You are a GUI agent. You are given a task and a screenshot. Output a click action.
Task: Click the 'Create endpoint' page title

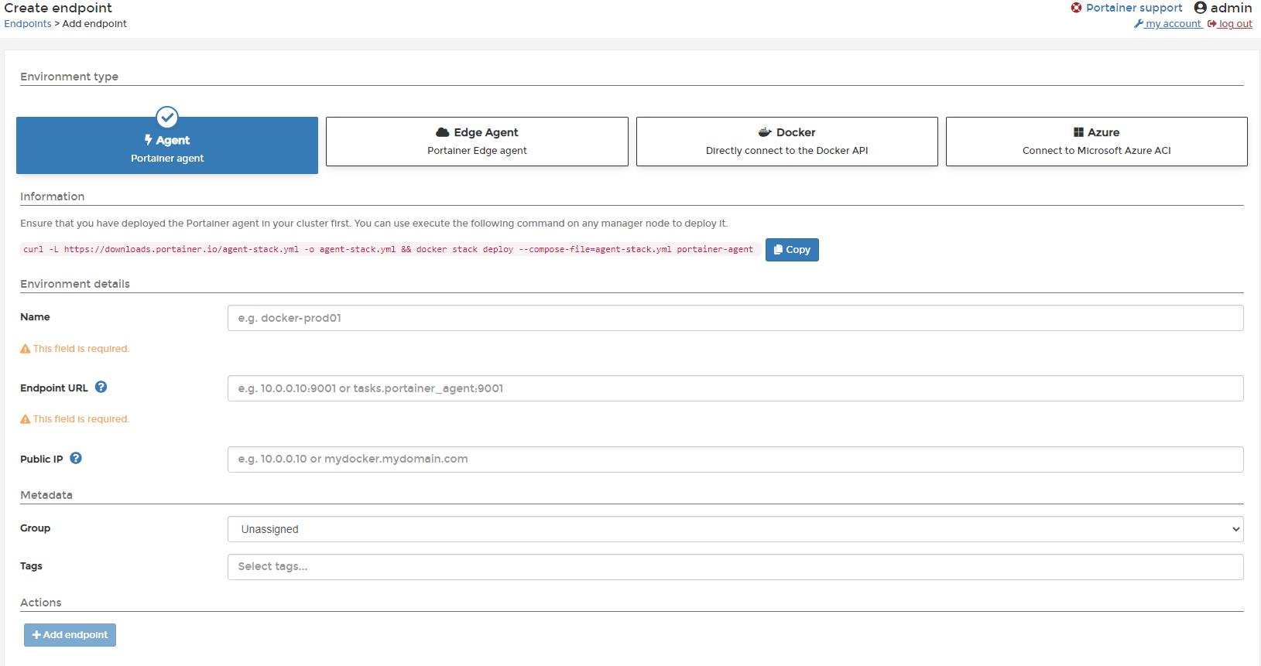pyautogui.click(x=58, y=8)
